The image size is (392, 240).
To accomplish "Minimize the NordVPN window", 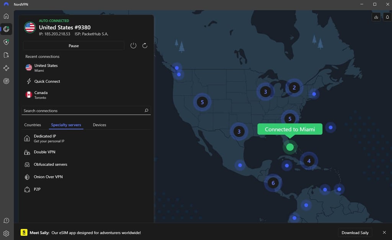I will [x=362, y=4].
